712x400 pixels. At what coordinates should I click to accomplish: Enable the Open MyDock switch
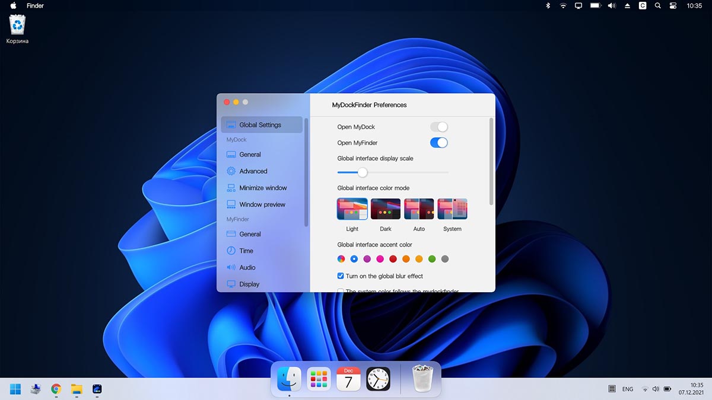click(x=438, y=127)
